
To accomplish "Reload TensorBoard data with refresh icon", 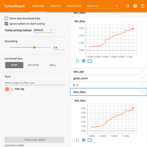I will tap(128, 6).
